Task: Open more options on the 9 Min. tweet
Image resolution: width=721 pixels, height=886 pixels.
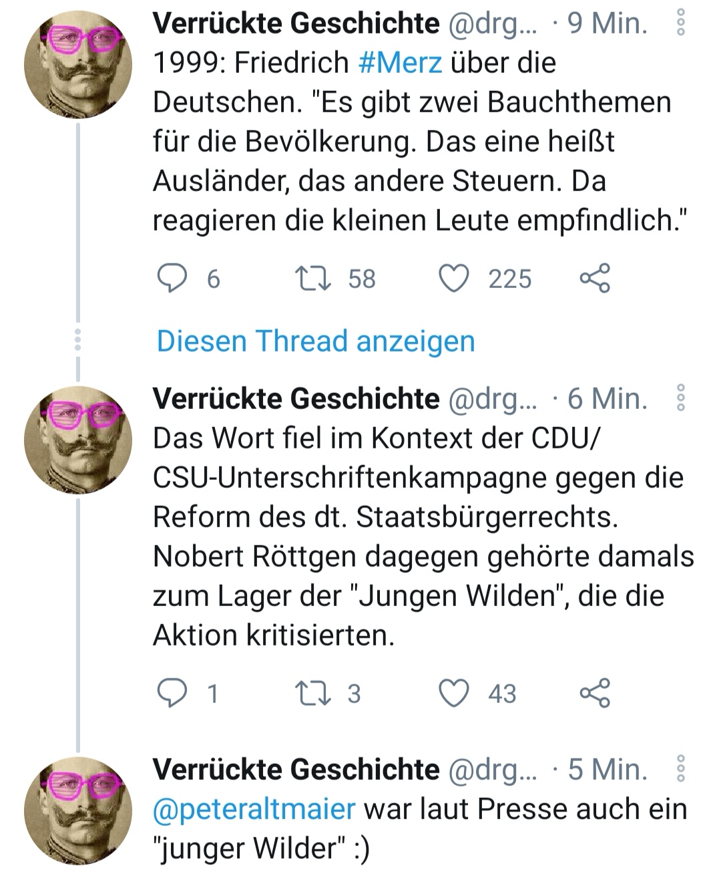Action: 681,24
